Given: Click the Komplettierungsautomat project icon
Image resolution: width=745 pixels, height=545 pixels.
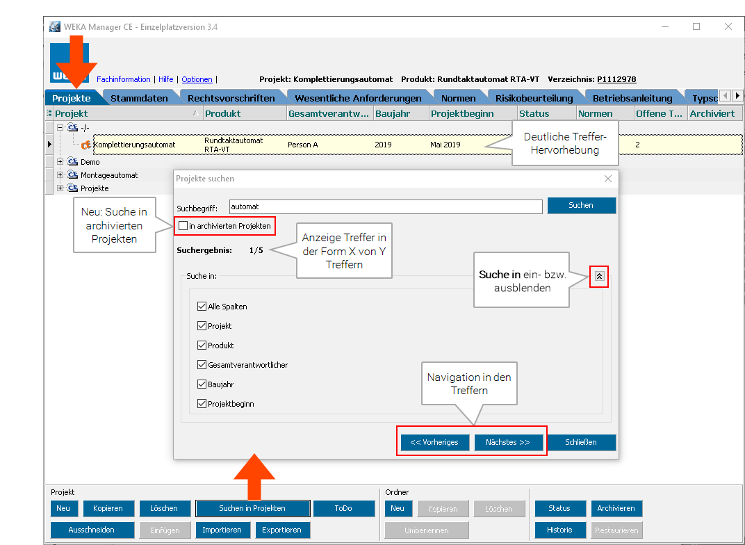Looking at the screenshot, I should point(86,145).
